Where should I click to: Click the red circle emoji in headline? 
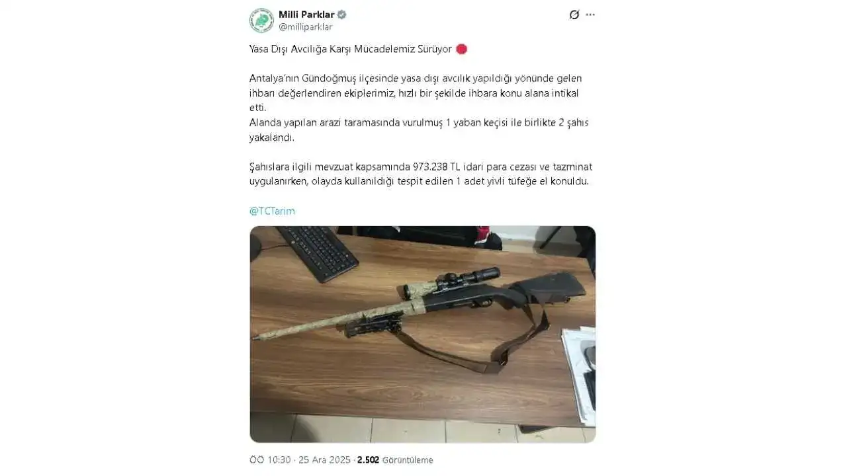tap(462, 50)
